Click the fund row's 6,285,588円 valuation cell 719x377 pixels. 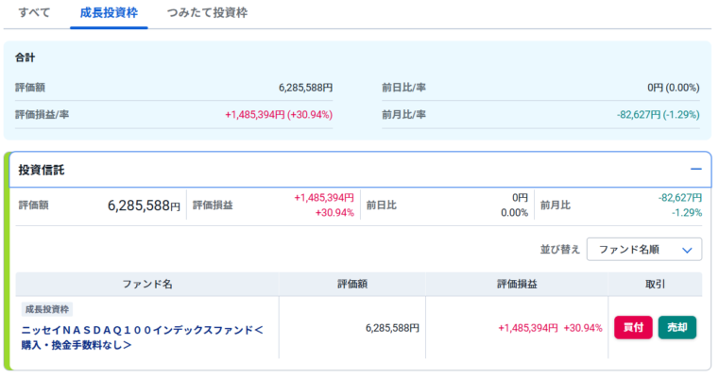391,328
